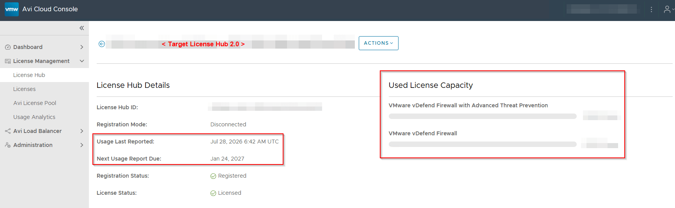The width and height of the screenshot is (675, 208).
Task: Select License Hub in sidebar
Action: pos(44,75)
